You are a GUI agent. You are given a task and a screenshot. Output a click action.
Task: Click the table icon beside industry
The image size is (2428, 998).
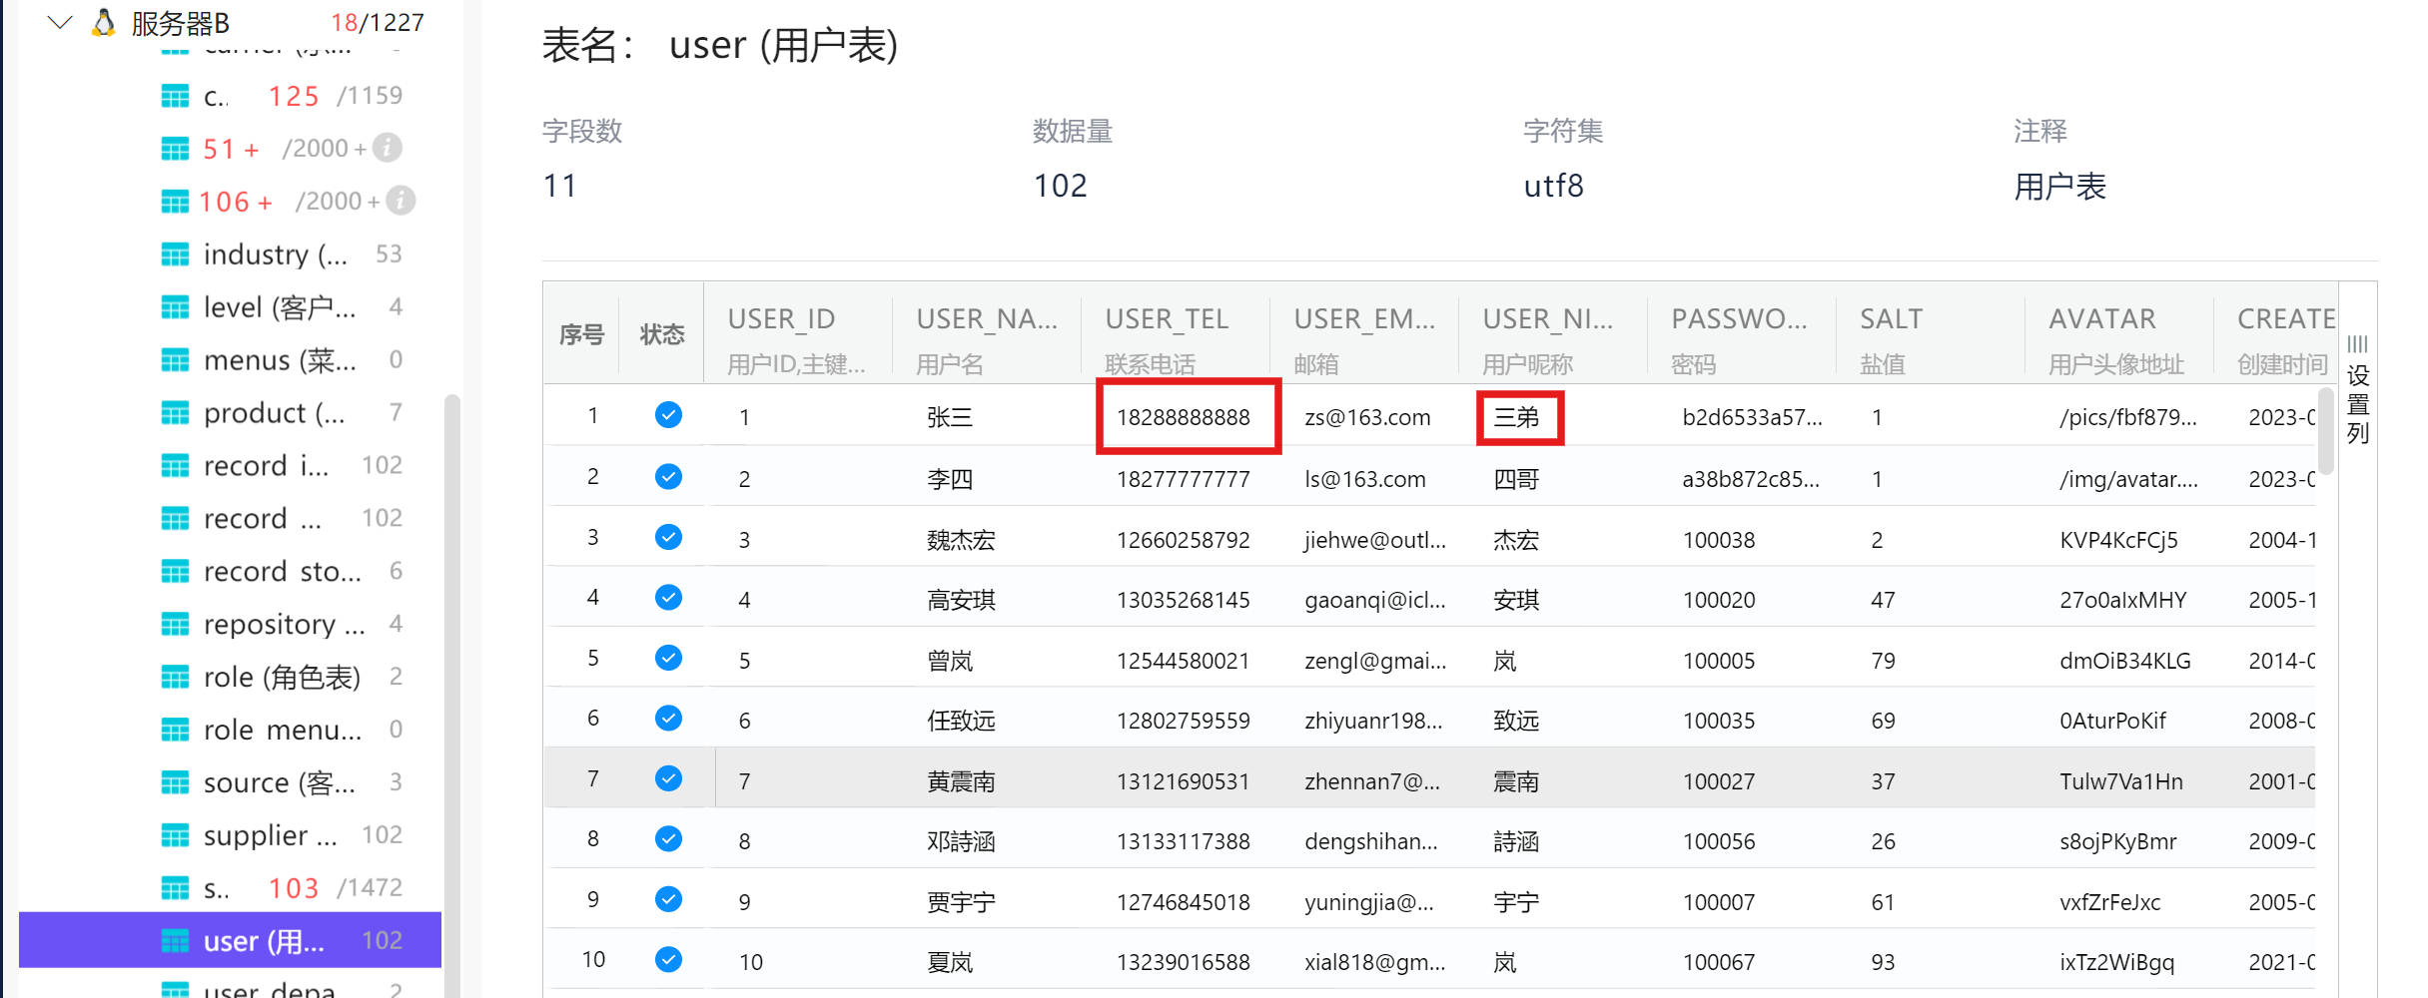[175, 254]
